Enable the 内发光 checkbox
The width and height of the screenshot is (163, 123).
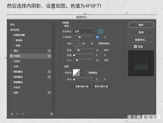point(11,61)
